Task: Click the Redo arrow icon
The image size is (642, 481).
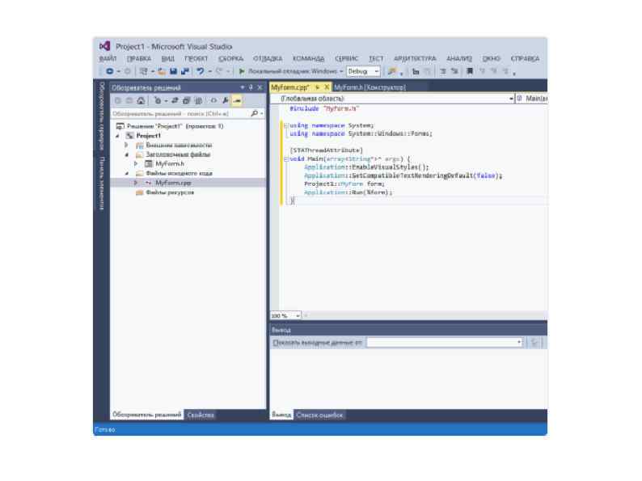Action: (219, 71)
